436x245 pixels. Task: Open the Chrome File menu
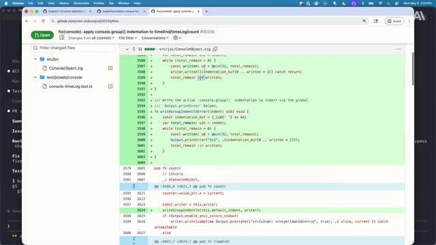pyautogui.click(x=31, y=3)
